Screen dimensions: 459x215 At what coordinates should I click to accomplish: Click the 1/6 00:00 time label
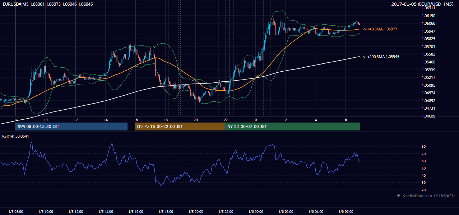coord(256,212)
